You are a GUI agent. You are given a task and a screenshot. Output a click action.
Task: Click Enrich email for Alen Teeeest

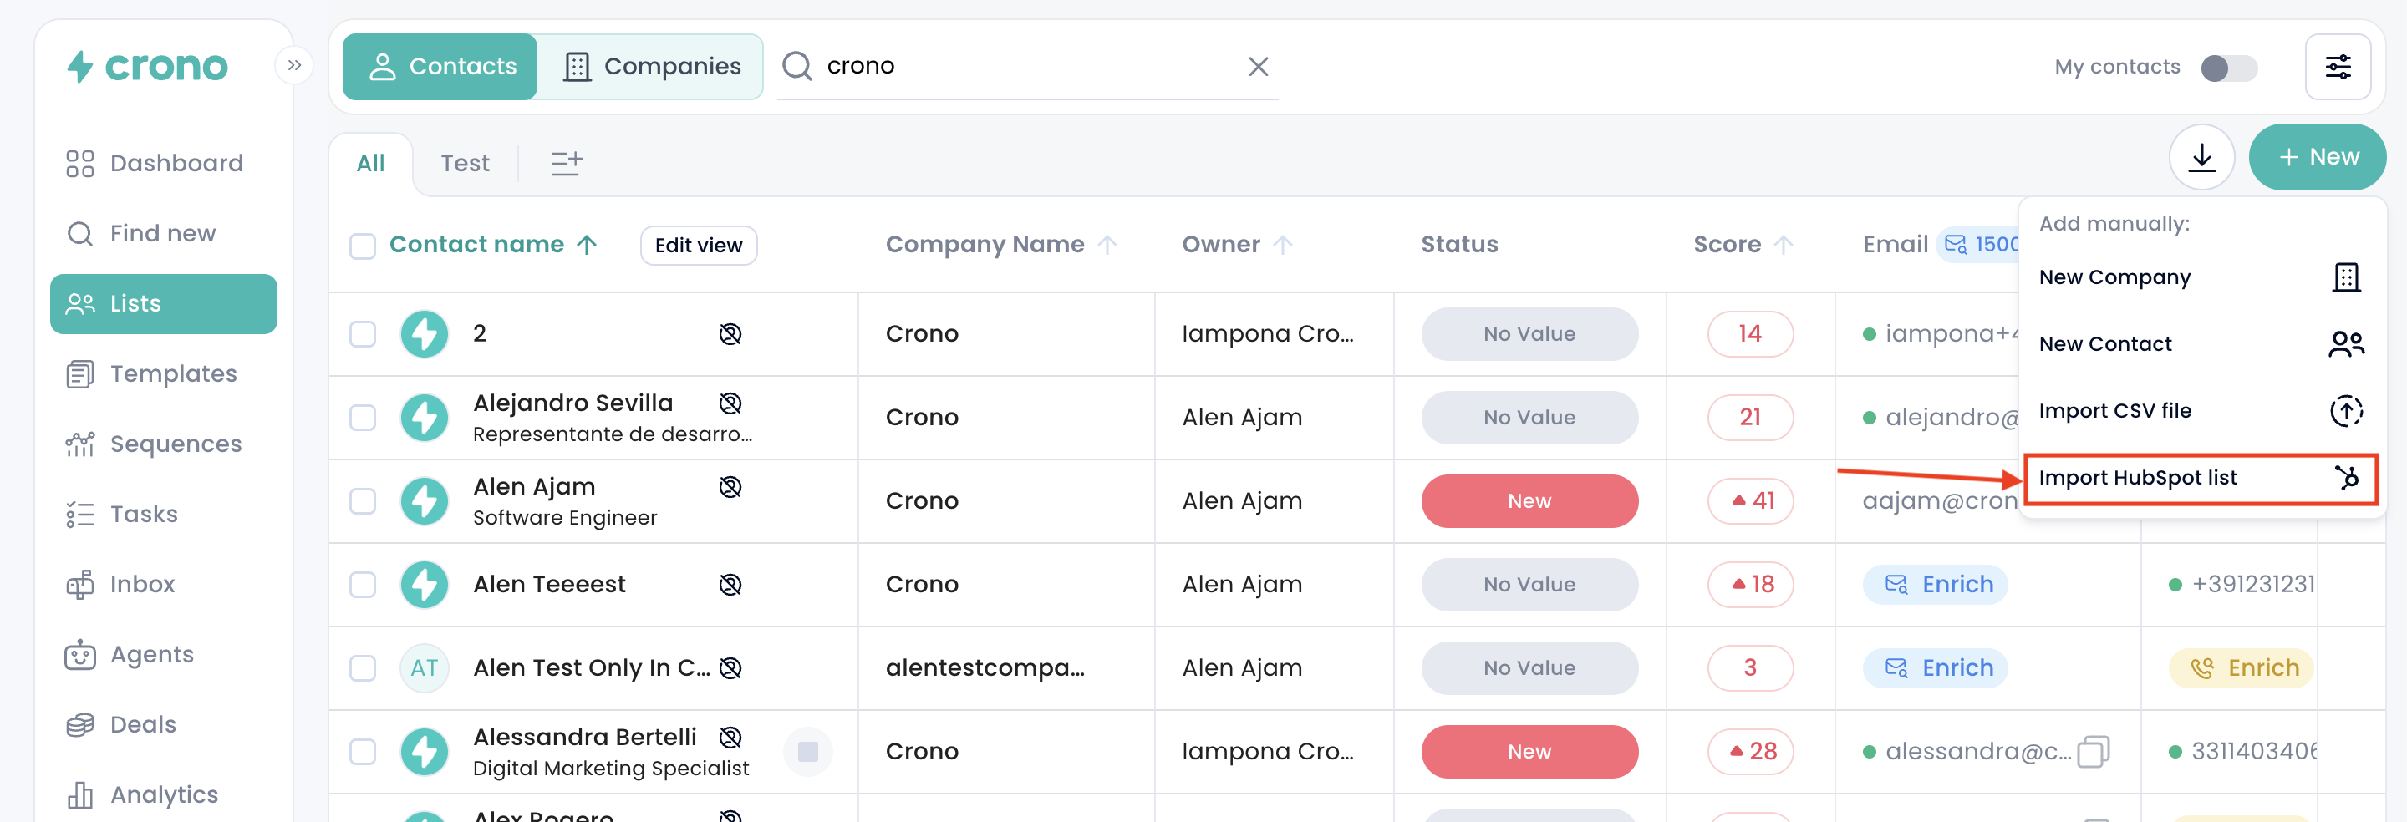click(x=1935, y=585)
